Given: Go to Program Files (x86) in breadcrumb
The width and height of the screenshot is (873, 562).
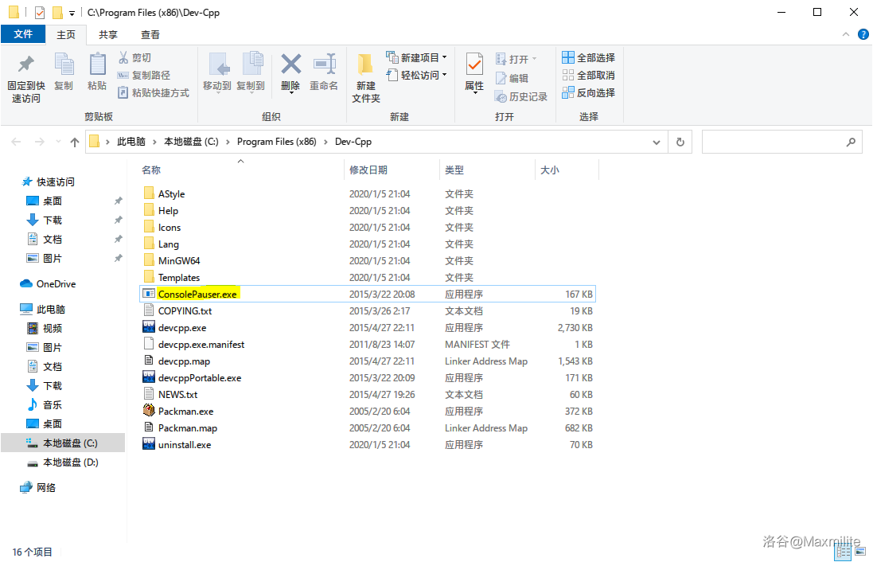Looking at the screenshot, I should coord(277,142).
